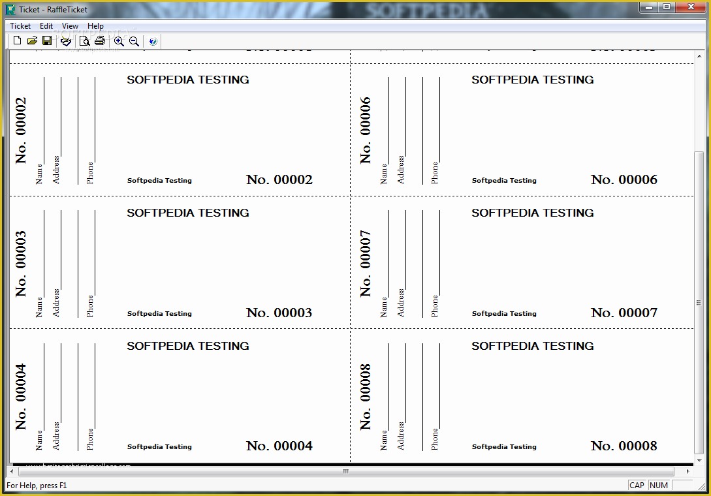
Task: Click the 'No. 00004' number at ticket bottom right
Action: click(279, 446)
